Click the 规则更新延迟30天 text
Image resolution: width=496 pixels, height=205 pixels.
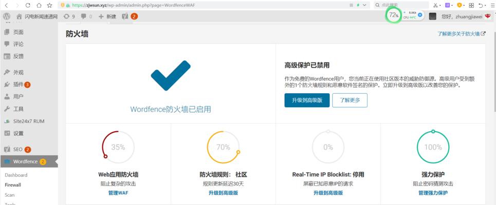coord(223,184)
